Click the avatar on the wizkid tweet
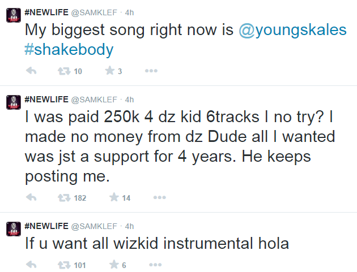357x272 pixels. pyautogui.click(x=11, y=230)
